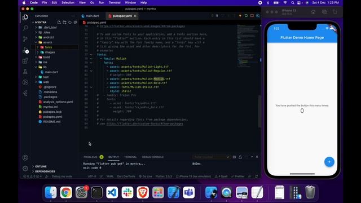The width and height of the screenshot is (361, 203).
Task: Open the Terminal menu in menu bar
Action: [x=115, y=2]
